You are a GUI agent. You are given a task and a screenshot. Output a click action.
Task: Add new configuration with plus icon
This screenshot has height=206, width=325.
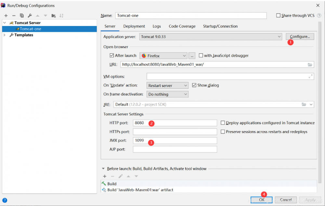point(6,16)
